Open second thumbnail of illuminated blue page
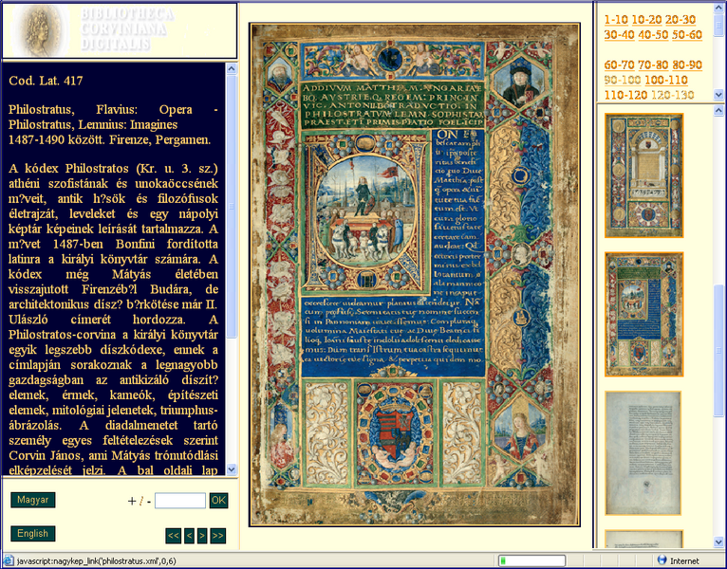 click(x=644, y=314)
